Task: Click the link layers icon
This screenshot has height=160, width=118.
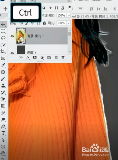Action: (21, 57)
